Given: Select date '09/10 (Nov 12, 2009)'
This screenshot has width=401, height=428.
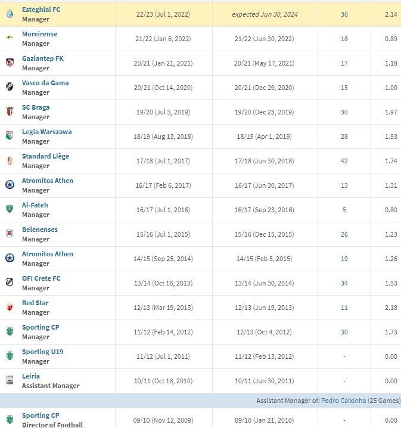Looking at the screenshot, I should pos(163,420).
